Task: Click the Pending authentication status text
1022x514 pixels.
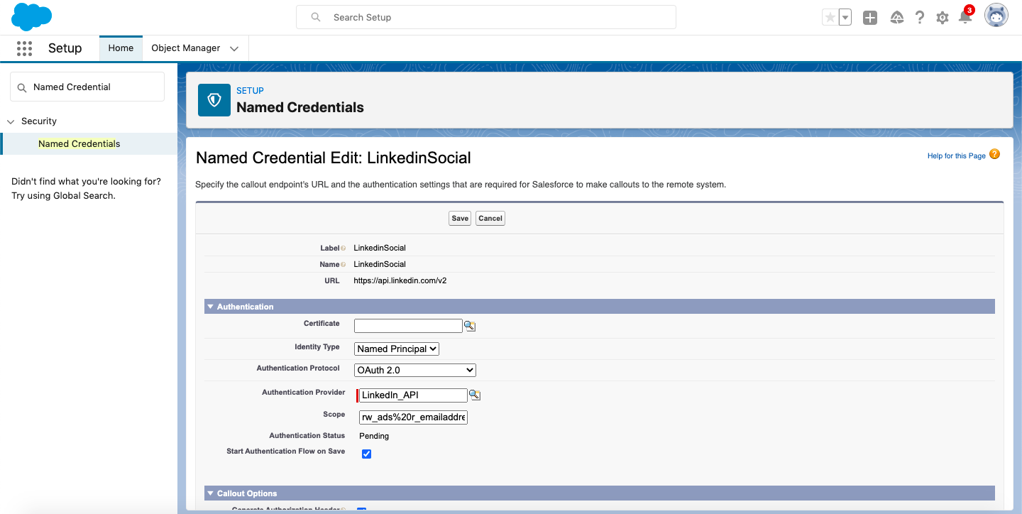Action: [374, 436]
